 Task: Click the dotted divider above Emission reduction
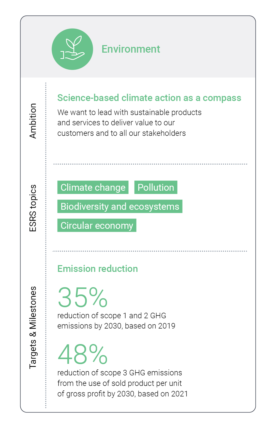[150, 251]
